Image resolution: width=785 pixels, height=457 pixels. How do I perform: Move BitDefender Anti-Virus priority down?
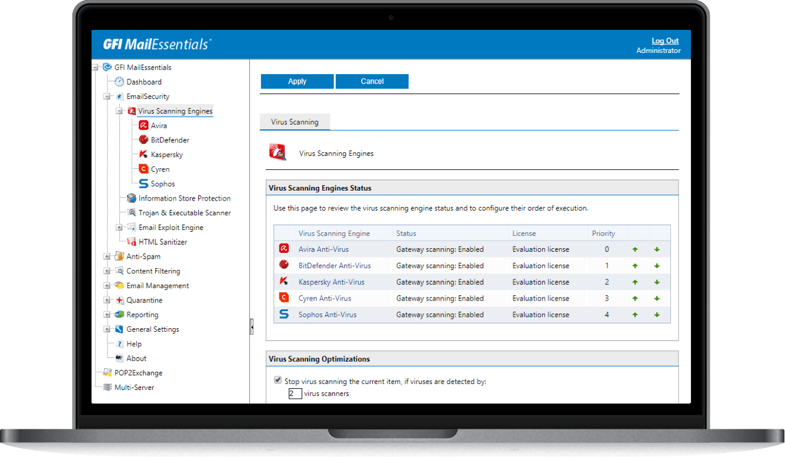[x=657, y=266]
